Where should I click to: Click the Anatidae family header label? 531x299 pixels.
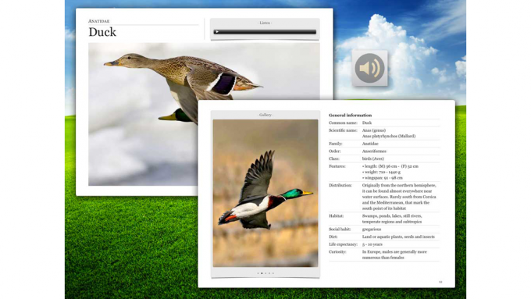99,21
